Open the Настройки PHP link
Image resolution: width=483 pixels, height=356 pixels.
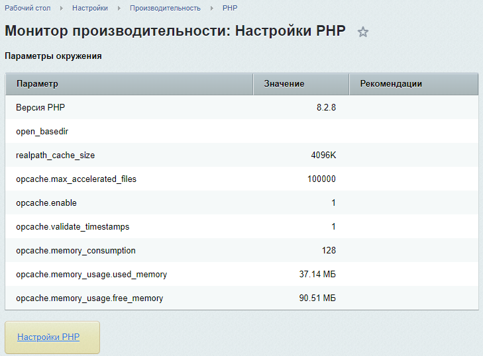click(48, 337)
